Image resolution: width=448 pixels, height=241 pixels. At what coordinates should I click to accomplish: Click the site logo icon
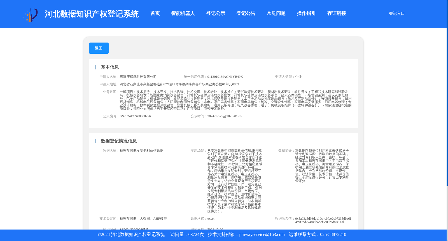(x=31, y=15)
